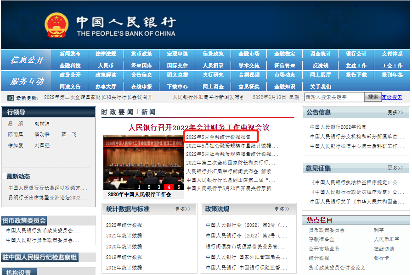
Task: Open 公开市场业务 in 热点栏目
Action: [324, 249]
